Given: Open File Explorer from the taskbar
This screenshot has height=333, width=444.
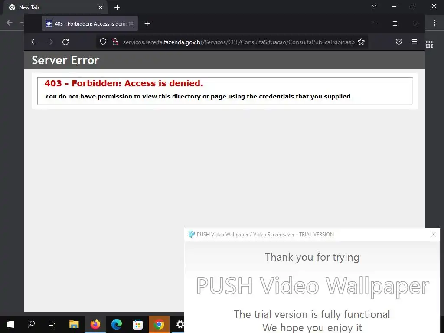Looking at the screenshot, I should click(x=74, y=324).
